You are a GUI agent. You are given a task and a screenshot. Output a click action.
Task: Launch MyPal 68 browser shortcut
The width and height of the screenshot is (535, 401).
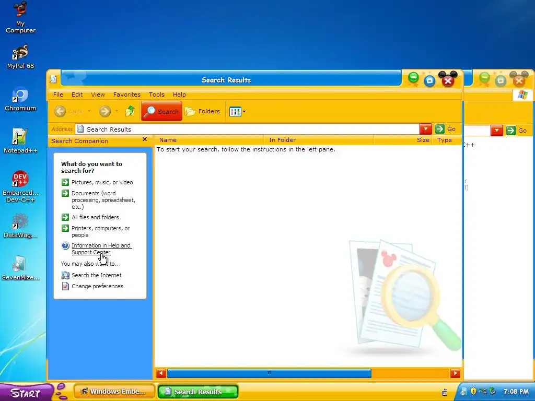click(20, 56)
